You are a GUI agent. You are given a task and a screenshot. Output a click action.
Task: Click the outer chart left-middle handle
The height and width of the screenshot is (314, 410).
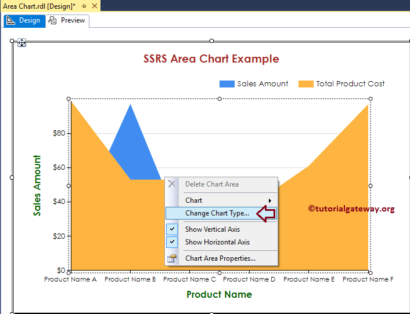12,177
